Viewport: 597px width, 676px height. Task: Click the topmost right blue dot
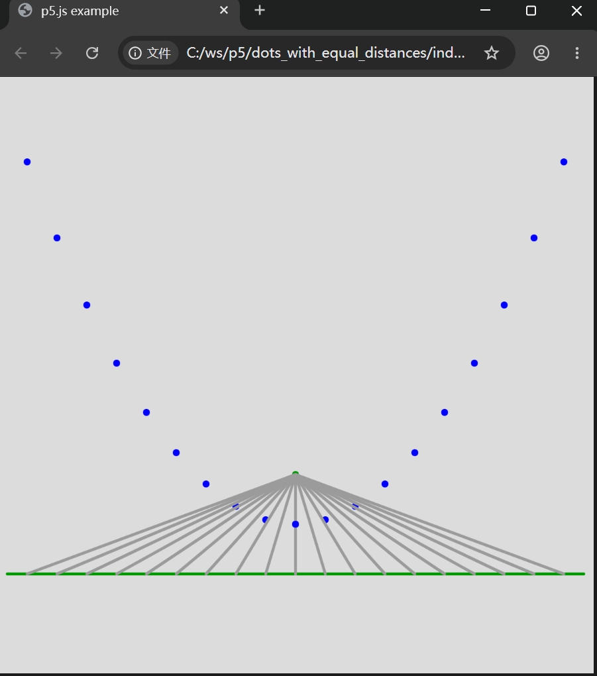coord(564,162)
